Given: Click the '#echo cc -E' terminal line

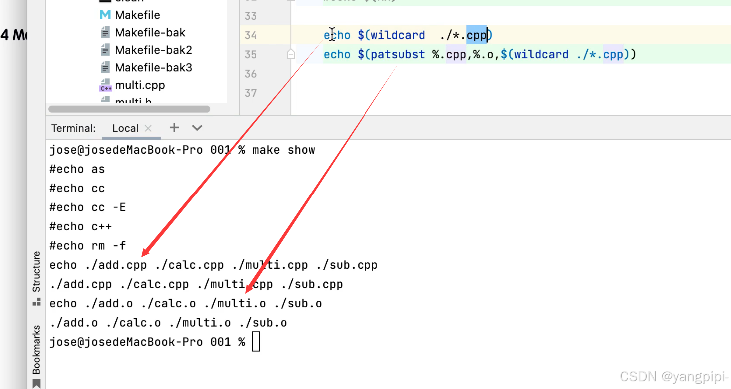Looking at the screenshot, I should tap(88, 207).
